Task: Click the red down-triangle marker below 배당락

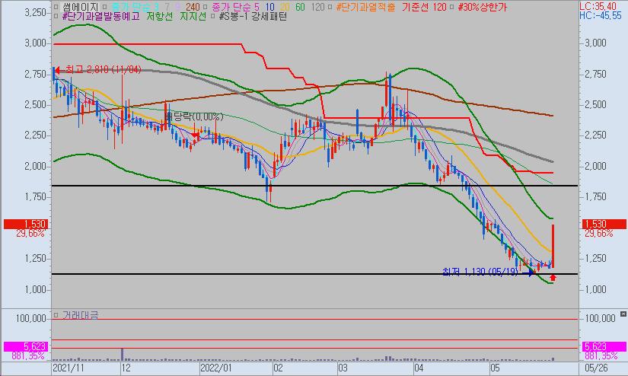Action: [x=195, y=135]
